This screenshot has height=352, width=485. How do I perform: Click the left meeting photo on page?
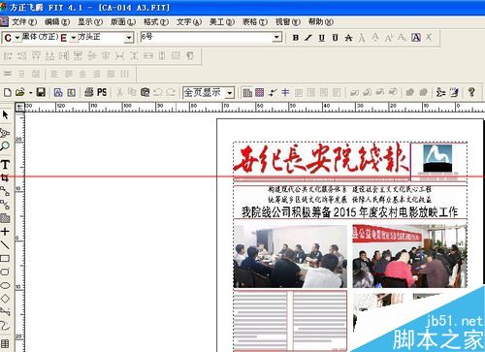(x=290, y=256)
